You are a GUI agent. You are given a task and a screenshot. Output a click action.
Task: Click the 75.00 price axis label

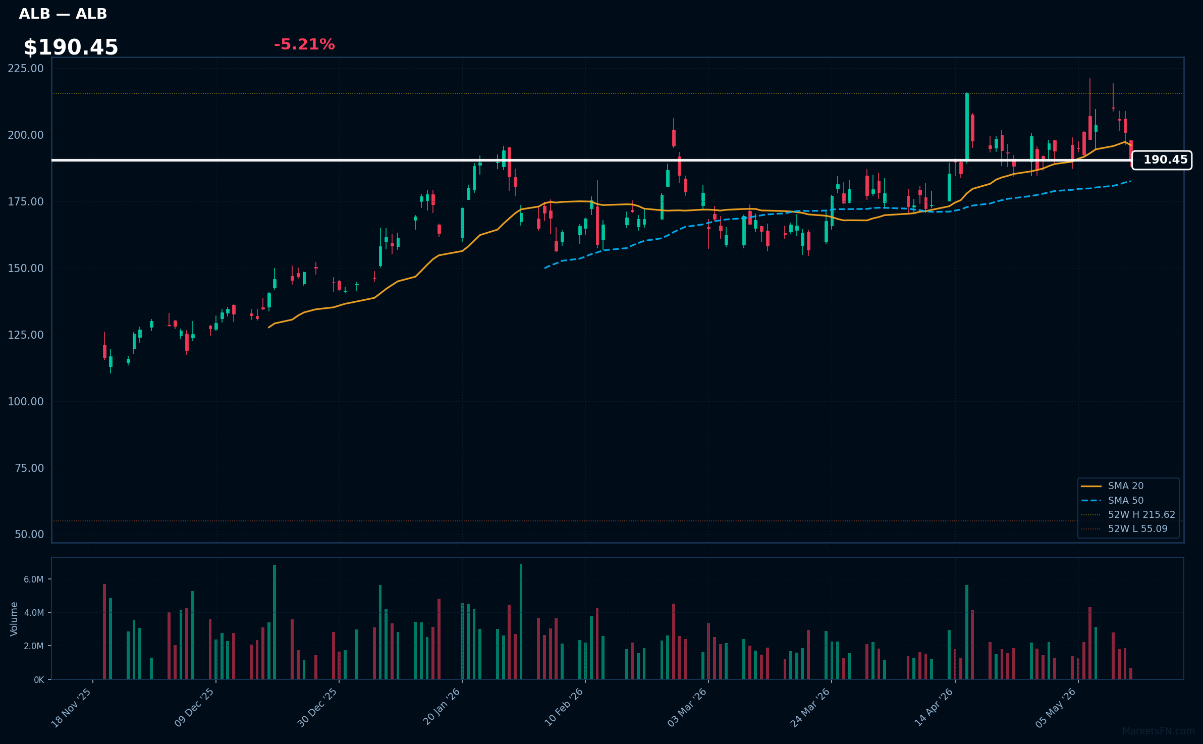29,468
